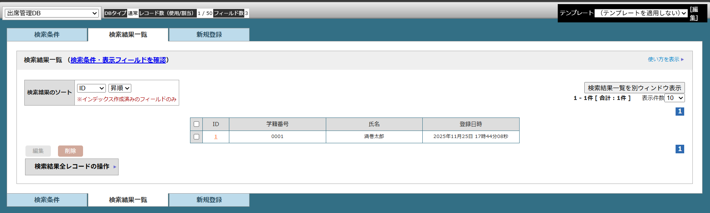Open the 表示件数 count dropdown
Screen dimensions: 710x213
point(674,98)
